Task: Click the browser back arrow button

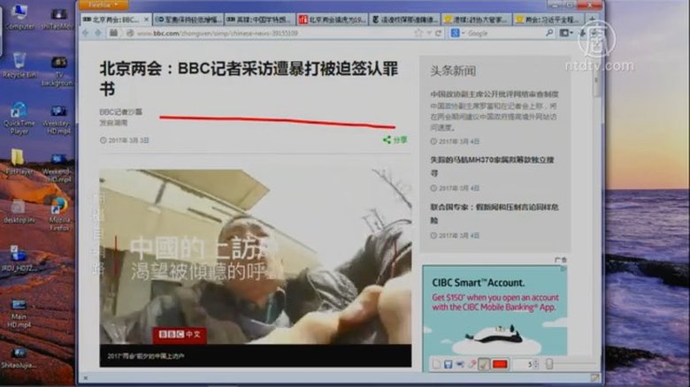Action: coord(88,33)
